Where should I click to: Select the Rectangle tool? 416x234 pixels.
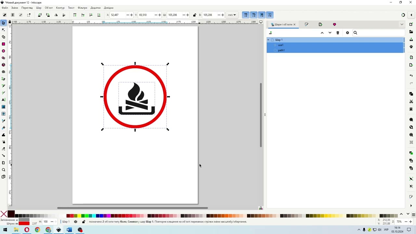click(4, 44)
